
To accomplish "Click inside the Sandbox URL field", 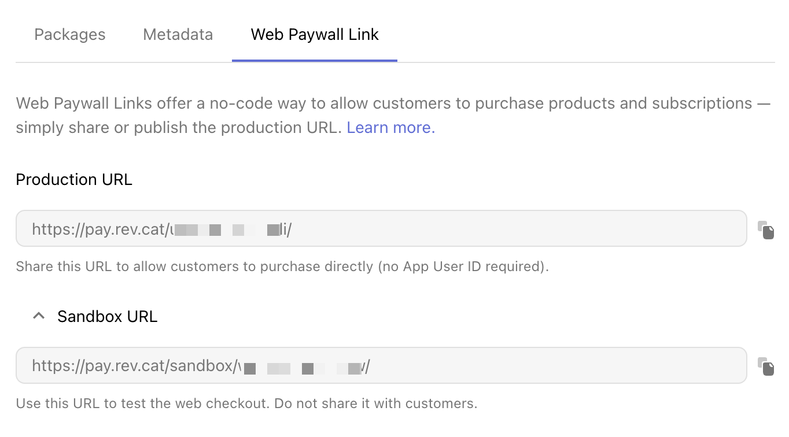I will pyautogui.click(x=381, y=365).
